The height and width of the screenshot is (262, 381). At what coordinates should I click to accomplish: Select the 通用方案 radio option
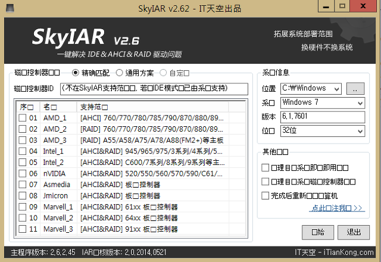[119, 73]
